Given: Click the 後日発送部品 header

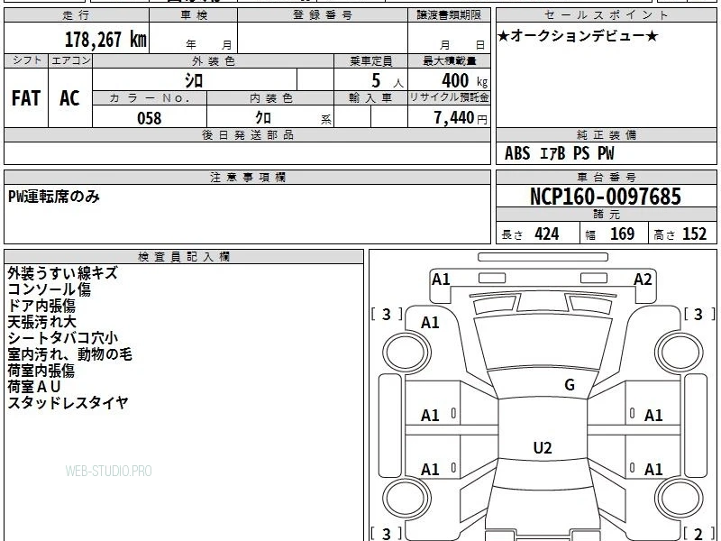Looking at the screenshot, I should pos(247,135).
